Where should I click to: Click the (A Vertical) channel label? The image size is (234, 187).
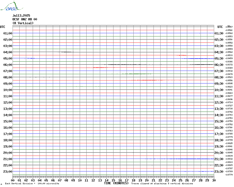pos(23,23)
